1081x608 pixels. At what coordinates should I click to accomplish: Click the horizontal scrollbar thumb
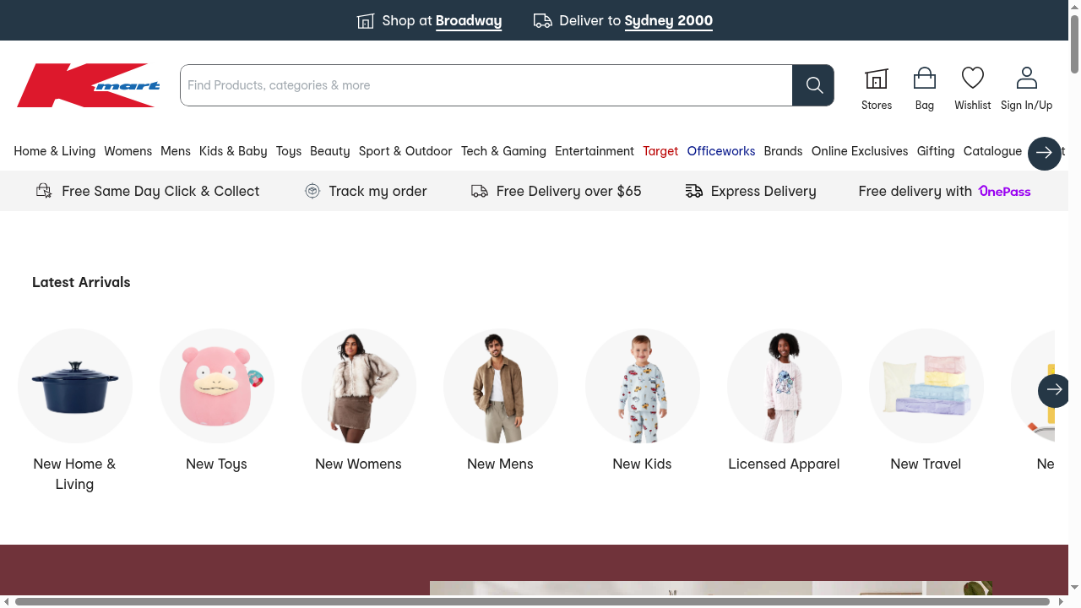[532, 601]
